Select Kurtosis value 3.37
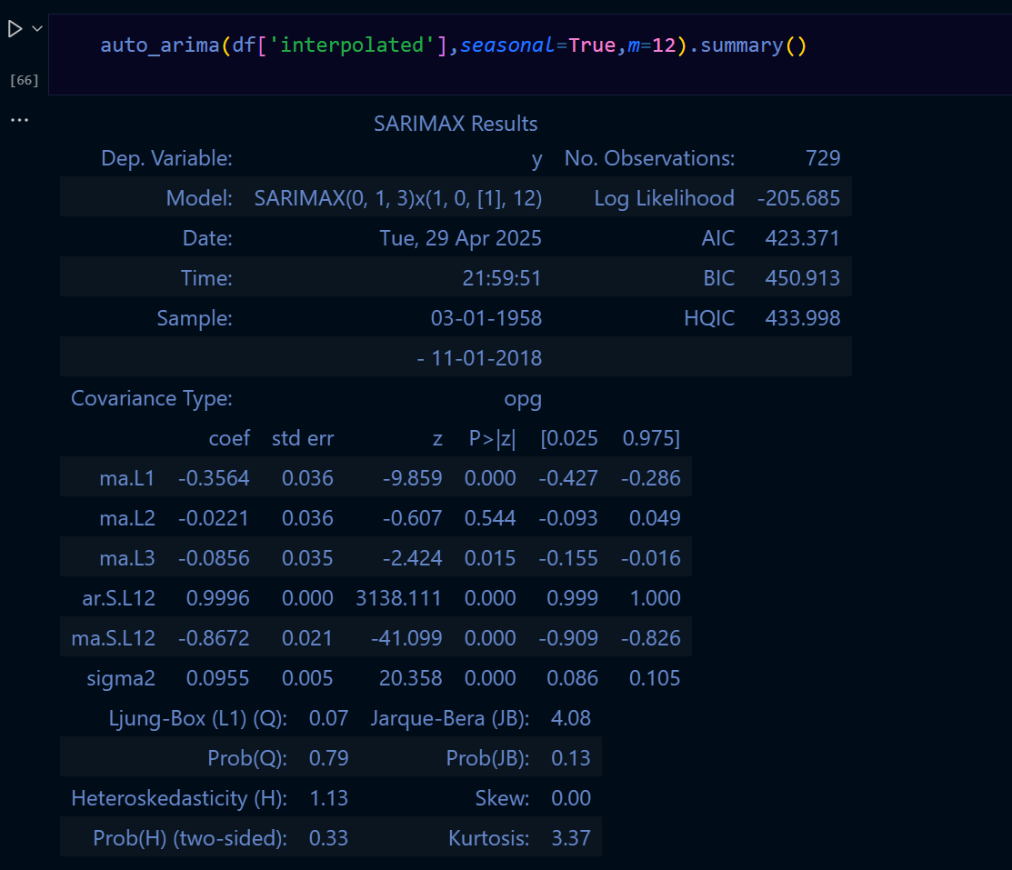This screenshot has height=870, width=1012. [570, 838]
